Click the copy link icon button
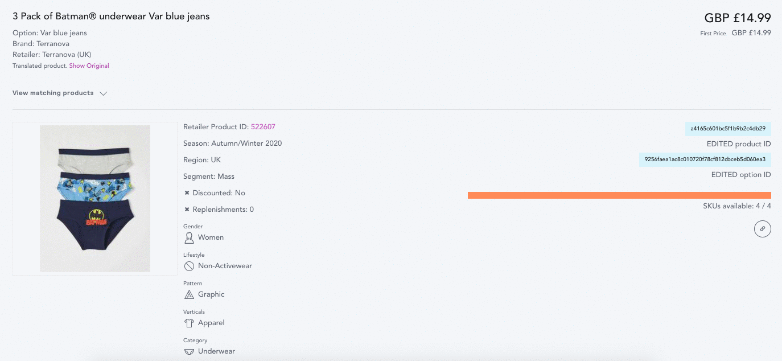782x361 pixels. pyautogui.click(x=762, y=229)
